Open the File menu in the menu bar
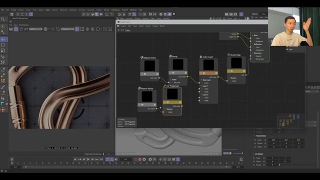Image resolution: width=320 pixels, height=180 pixels. coord(2,10)
